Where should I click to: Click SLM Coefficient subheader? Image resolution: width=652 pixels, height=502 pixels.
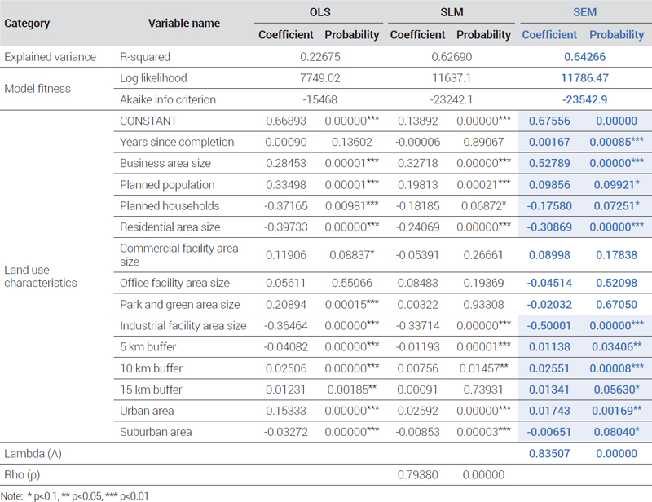[x=417, y=35]
